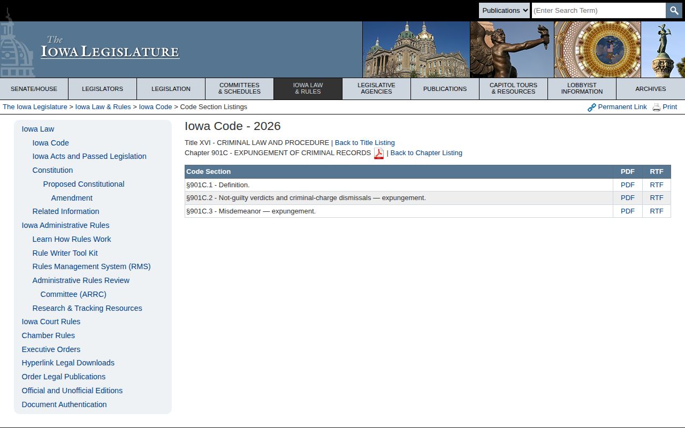Image resolution: width=685 pixels, height=428 pixels.
Task: Open Committees & Schedules menu
Action: (x=239, y=89)
